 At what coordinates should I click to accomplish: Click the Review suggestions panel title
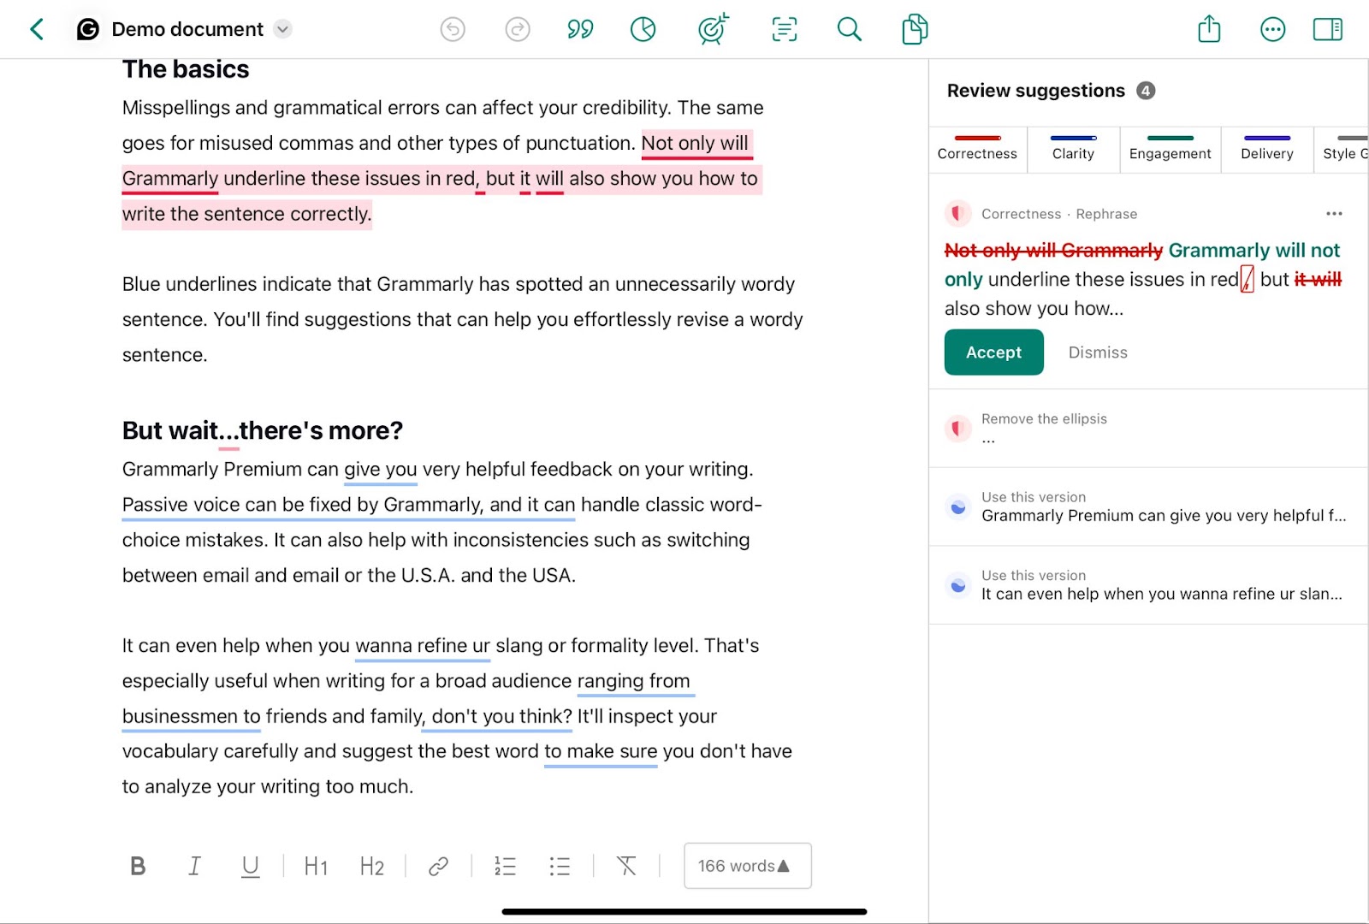tap(1036, 91)
